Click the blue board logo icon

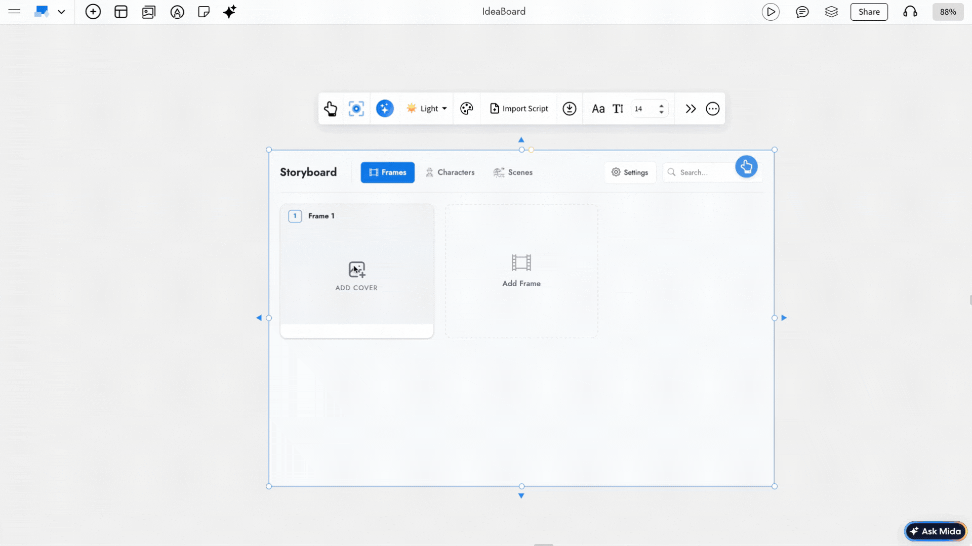[x=42, y=12]
